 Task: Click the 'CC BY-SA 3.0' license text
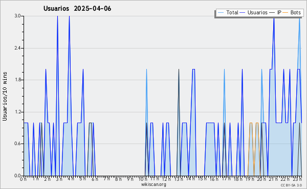(x=291, y=185)
